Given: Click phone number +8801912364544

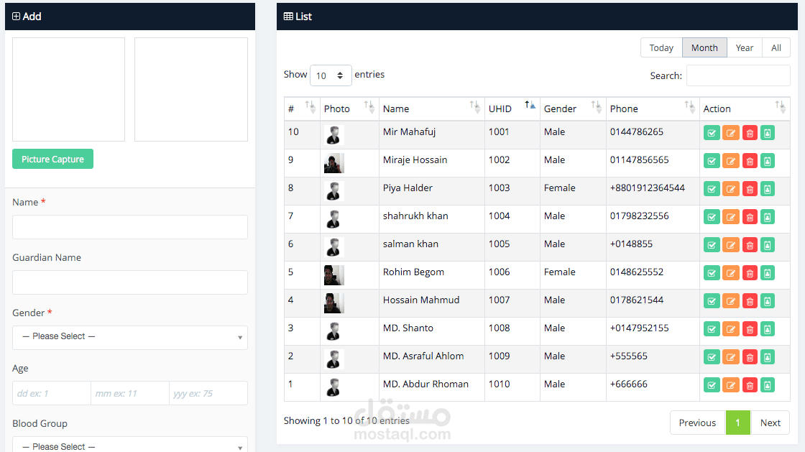Looking at the screenshot, I should [648, 188].
